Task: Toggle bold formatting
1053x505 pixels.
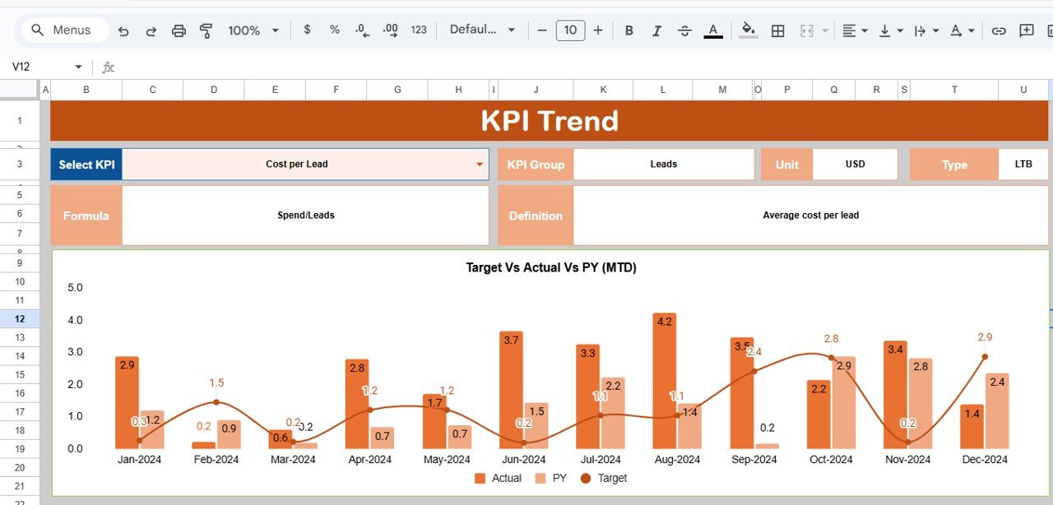Action: [629, 30]
